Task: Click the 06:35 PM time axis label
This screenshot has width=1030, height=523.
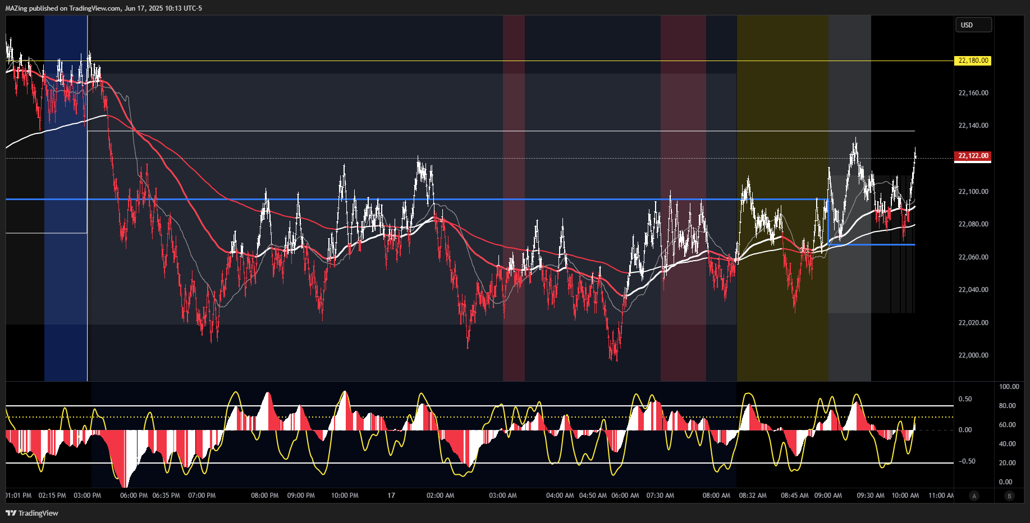Action: click(166, 496)
